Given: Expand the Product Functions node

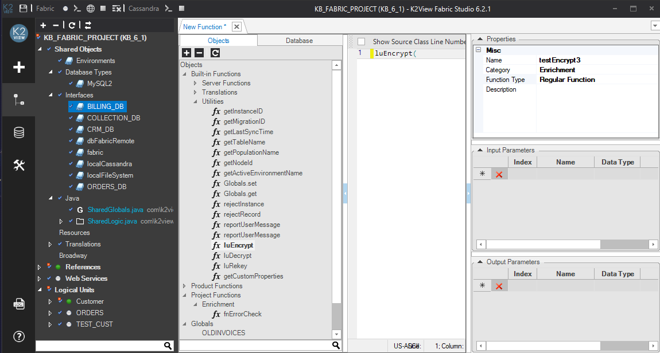Looking at the screenshot, I should click(185, 286).
